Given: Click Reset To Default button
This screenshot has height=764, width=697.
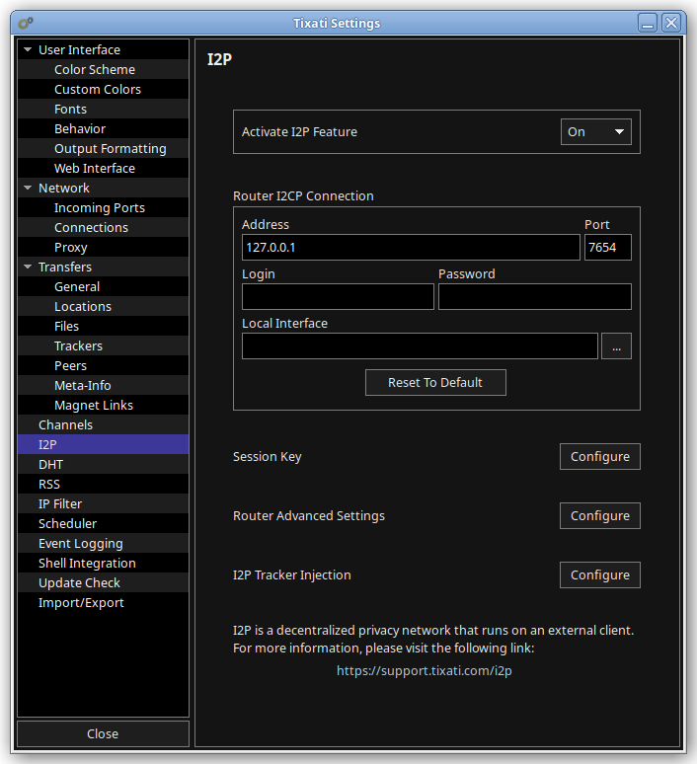Looking at the screenshot, I should [x=435, y=382].
